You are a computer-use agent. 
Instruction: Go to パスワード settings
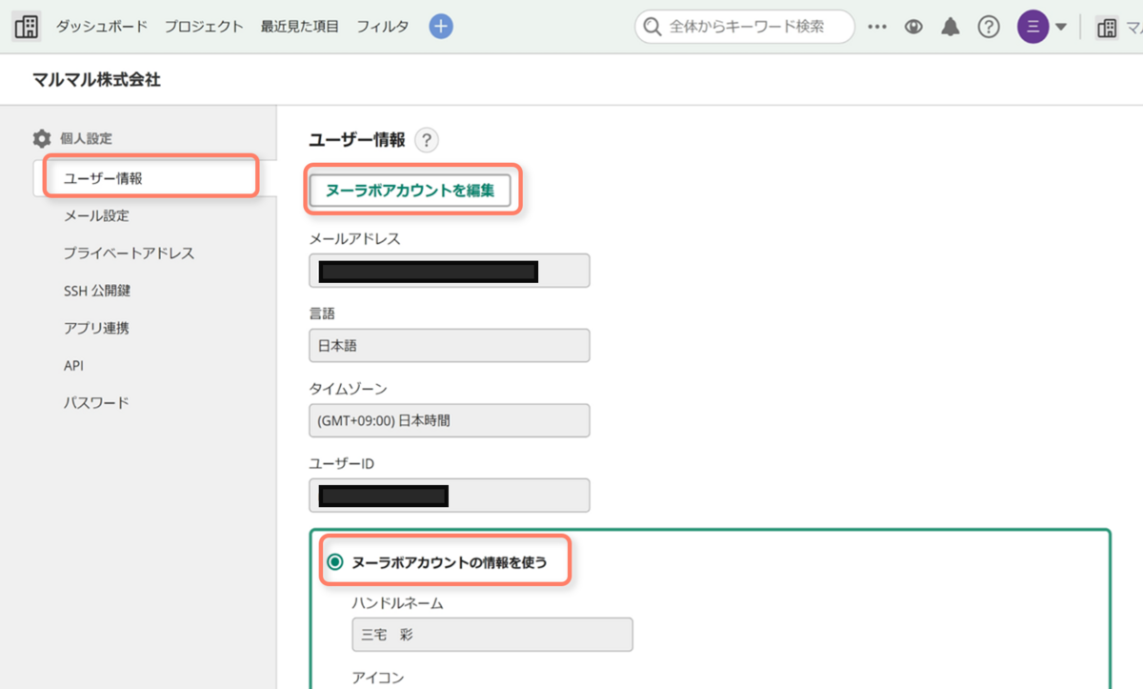[x=96, y=402]
